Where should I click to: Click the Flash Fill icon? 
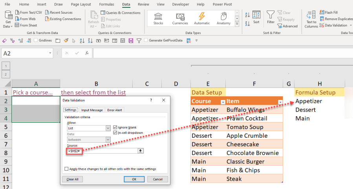click(322, 13)
